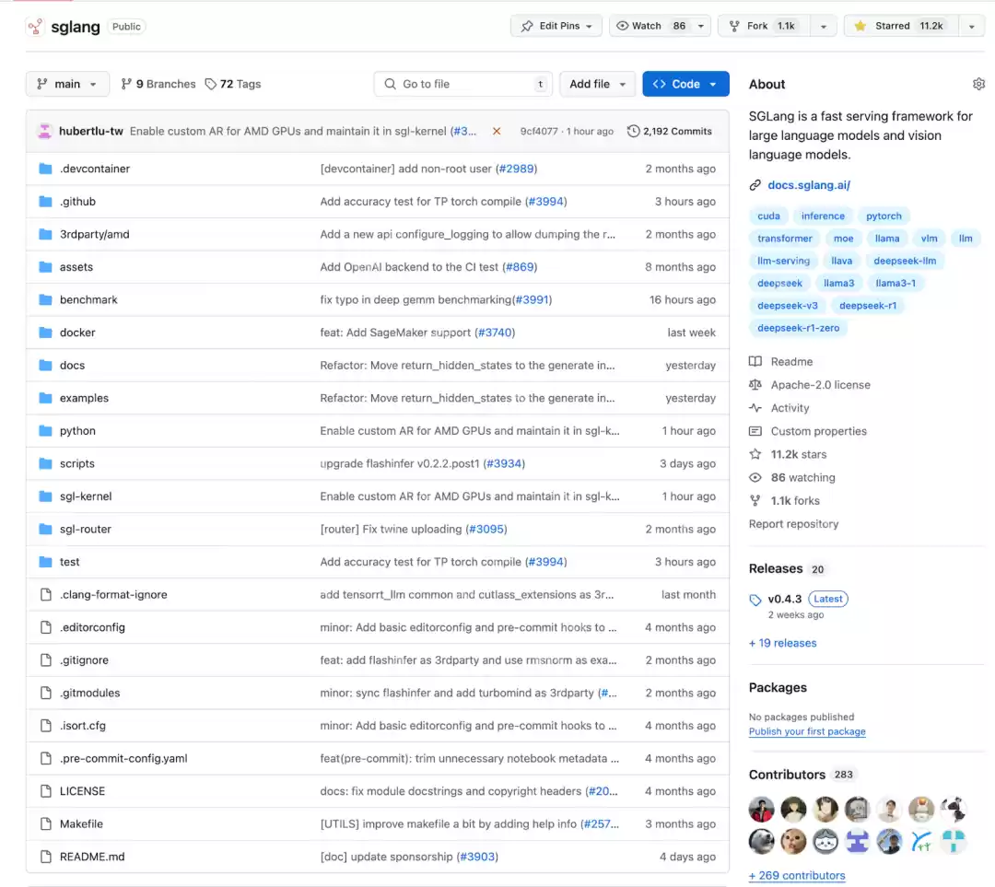The width and height of the screenshot is (995, 887).
Task: Click the sglang repository logo
Action: coord(36,27)
